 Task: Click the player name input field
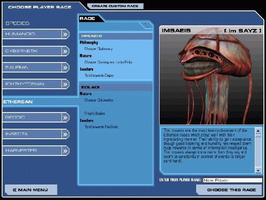(x=232, y=180)
